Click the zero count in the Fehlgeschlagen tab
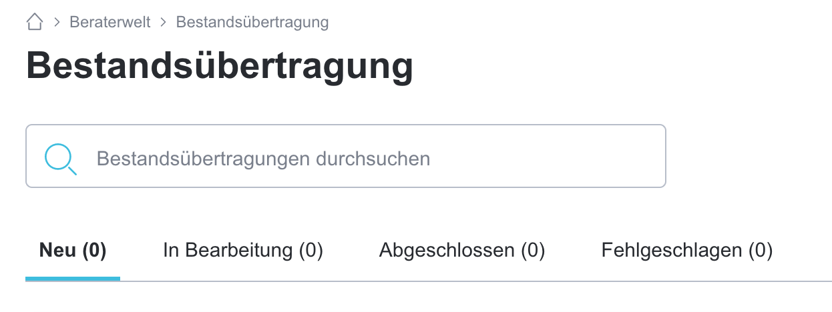 [760, 251]
